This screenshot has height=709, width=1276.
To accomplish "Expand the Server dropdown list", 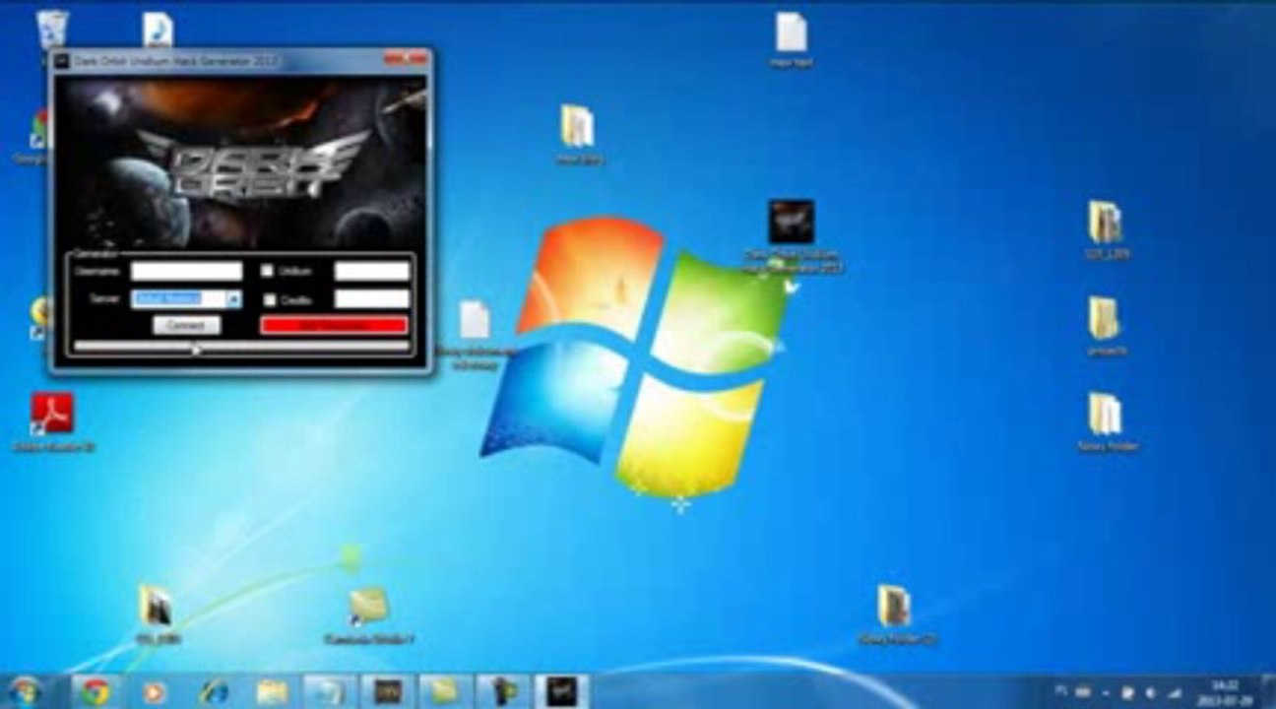I will pos(234,299).
